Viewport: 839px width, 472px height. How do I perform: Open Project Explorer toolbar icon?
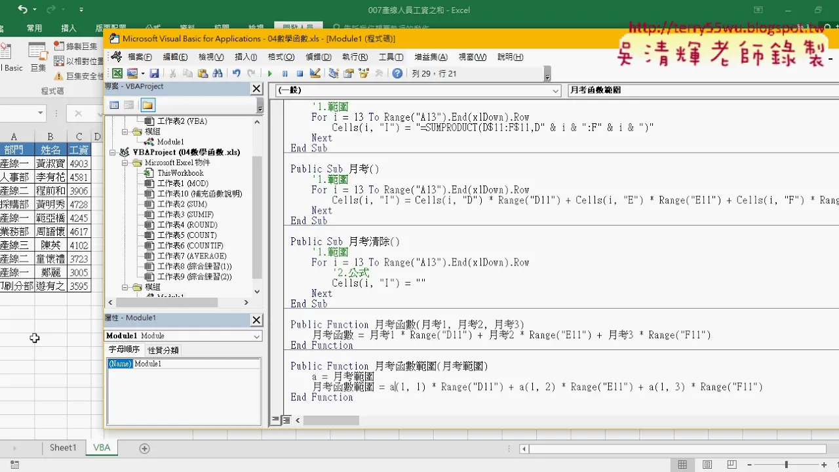(x=334, y=73)
